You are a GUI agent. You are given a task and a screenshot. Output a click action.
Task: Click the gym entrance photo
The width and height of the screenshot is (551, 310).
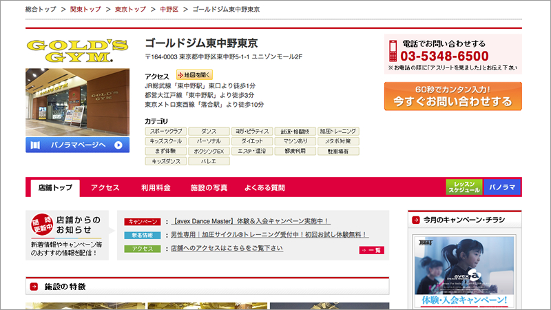click(x=77, y=102)
